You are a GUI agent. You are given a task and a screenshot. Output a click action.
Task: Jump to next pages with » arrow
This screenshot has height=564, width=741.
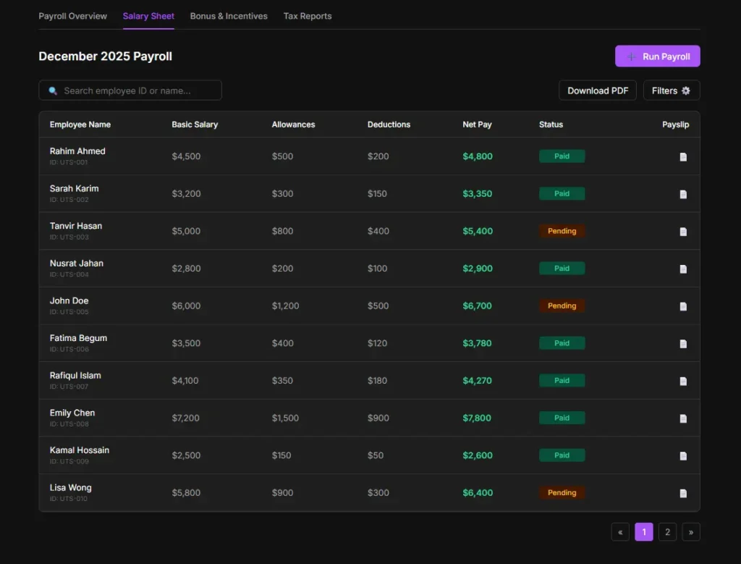(691, 532)
